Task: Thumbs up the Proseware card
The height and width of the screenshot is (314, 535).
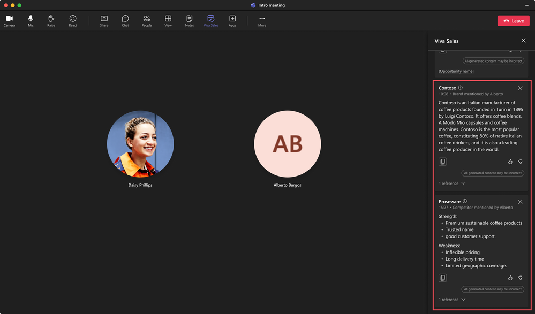Action: pyautogui.click(x=510, y=278)
